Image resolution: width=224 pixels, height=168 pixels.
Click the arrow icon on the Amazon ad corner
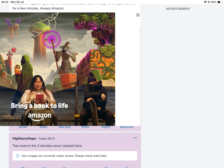137,15
